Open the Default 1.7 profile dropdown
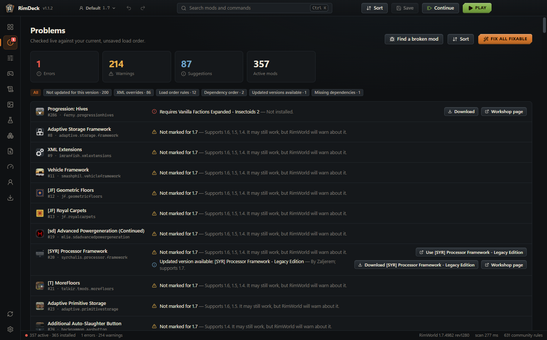 [97, 8]
